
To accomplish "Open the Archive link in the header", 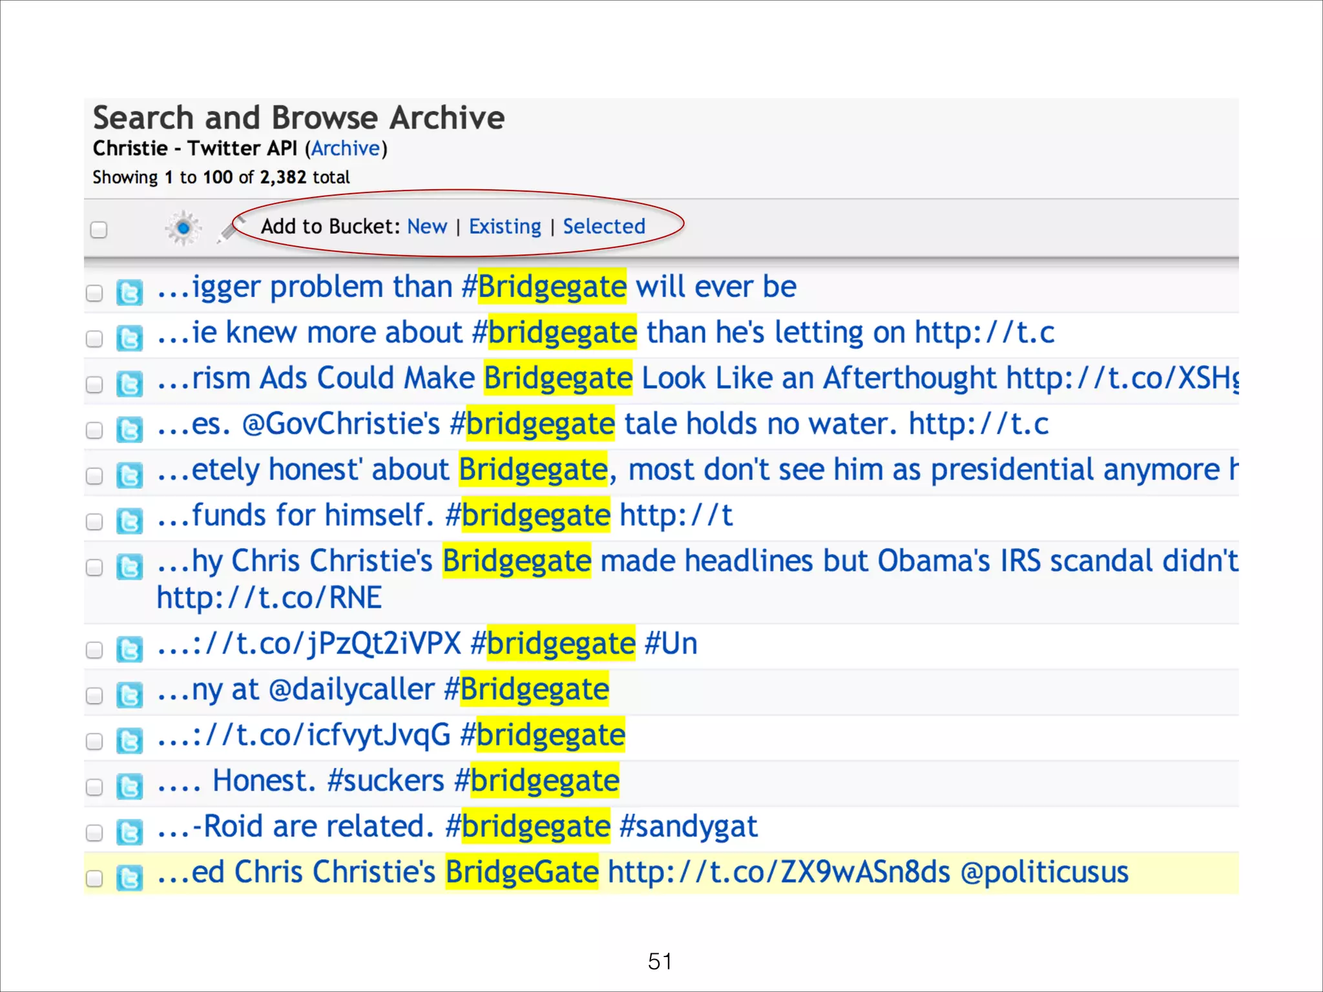I will coord(346,149).
